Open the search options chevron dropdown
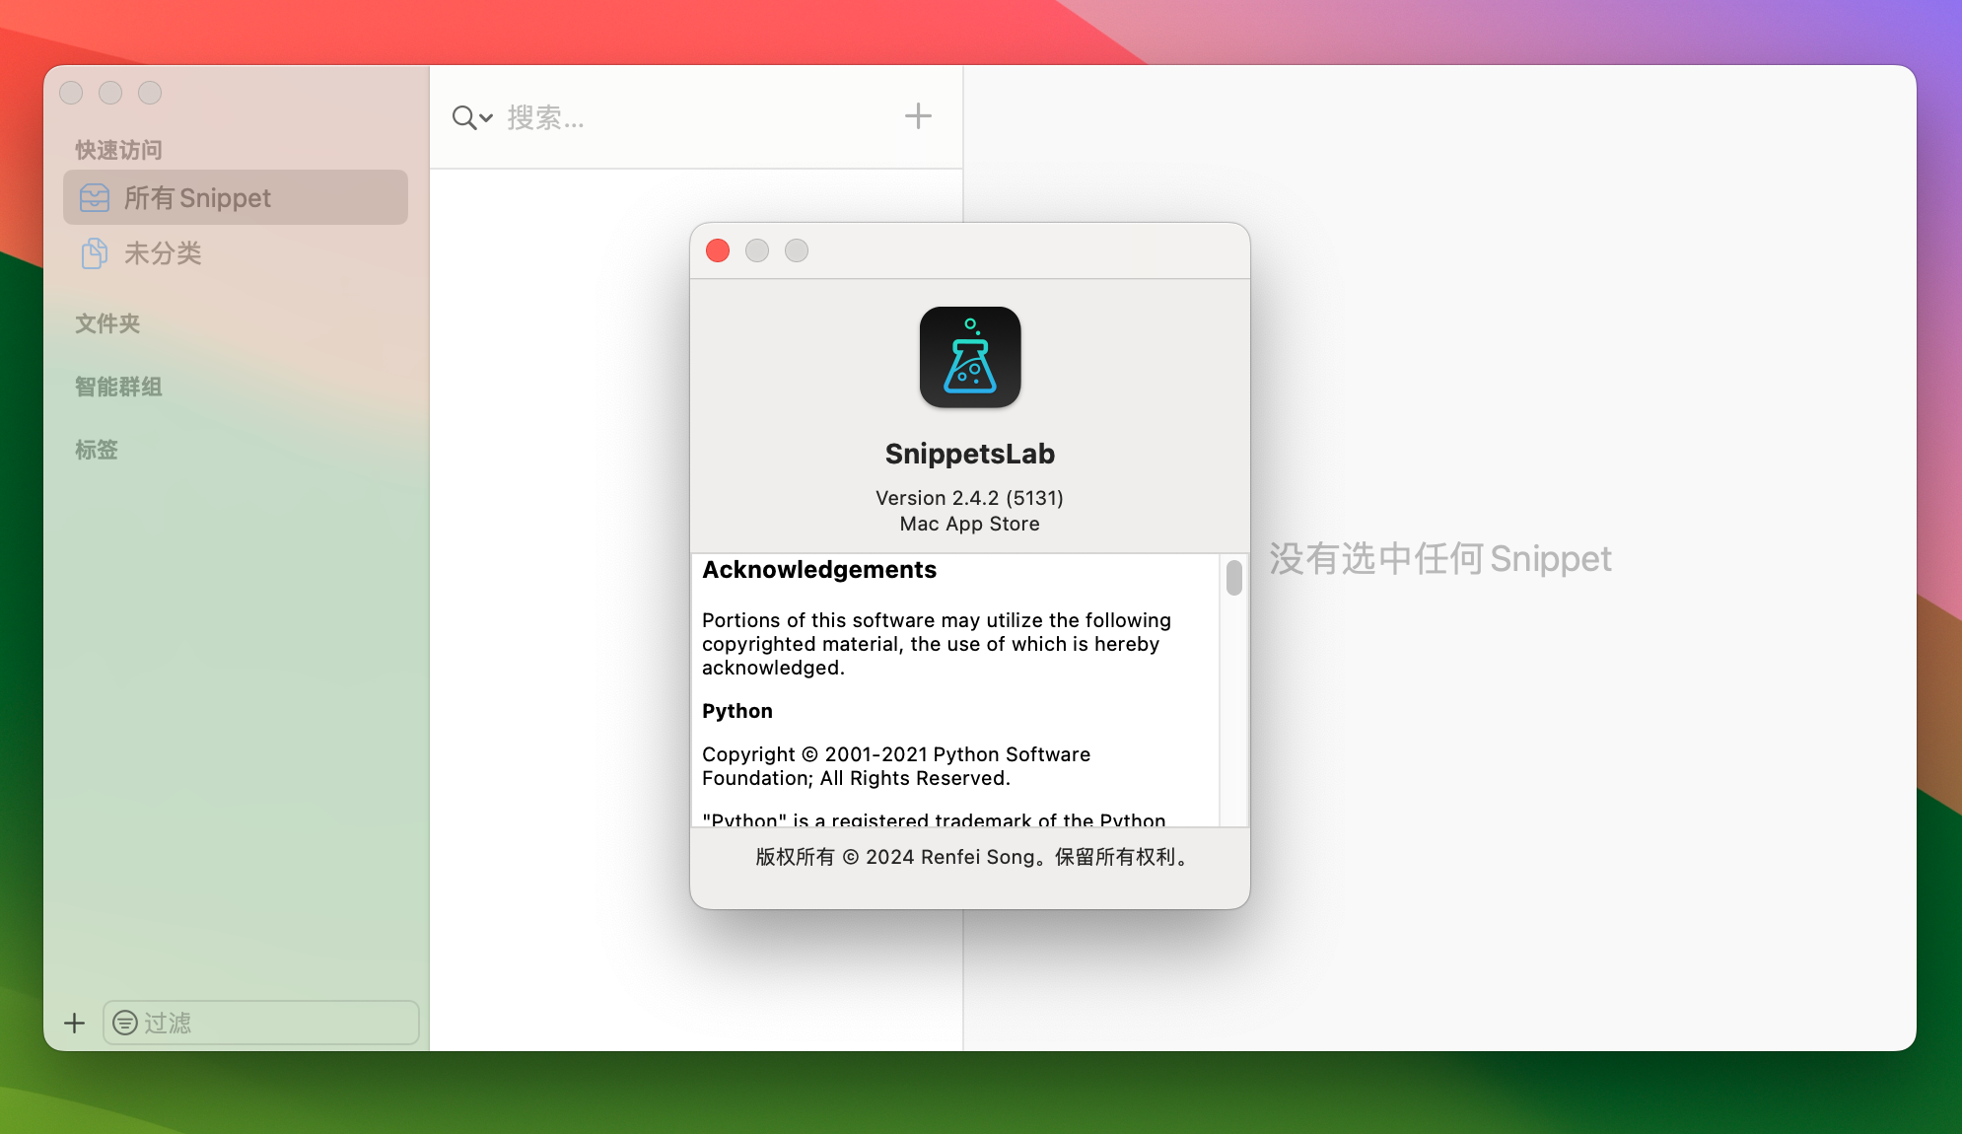The image size is (1962, 1134). click(x=486, y=118)
